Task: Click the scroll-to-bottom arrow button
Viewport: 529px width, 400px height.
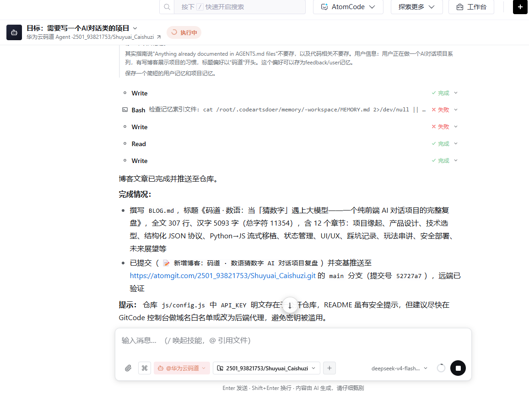Action: click(x=290, y=305)
